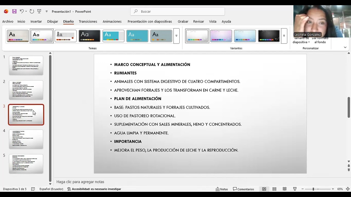Open Accesibilidad: es necesario investigar
The image size is (351, 197).
coord(94,189)
